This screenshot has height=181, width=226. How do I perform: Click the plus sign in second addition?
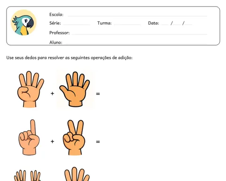click(52, 141)
